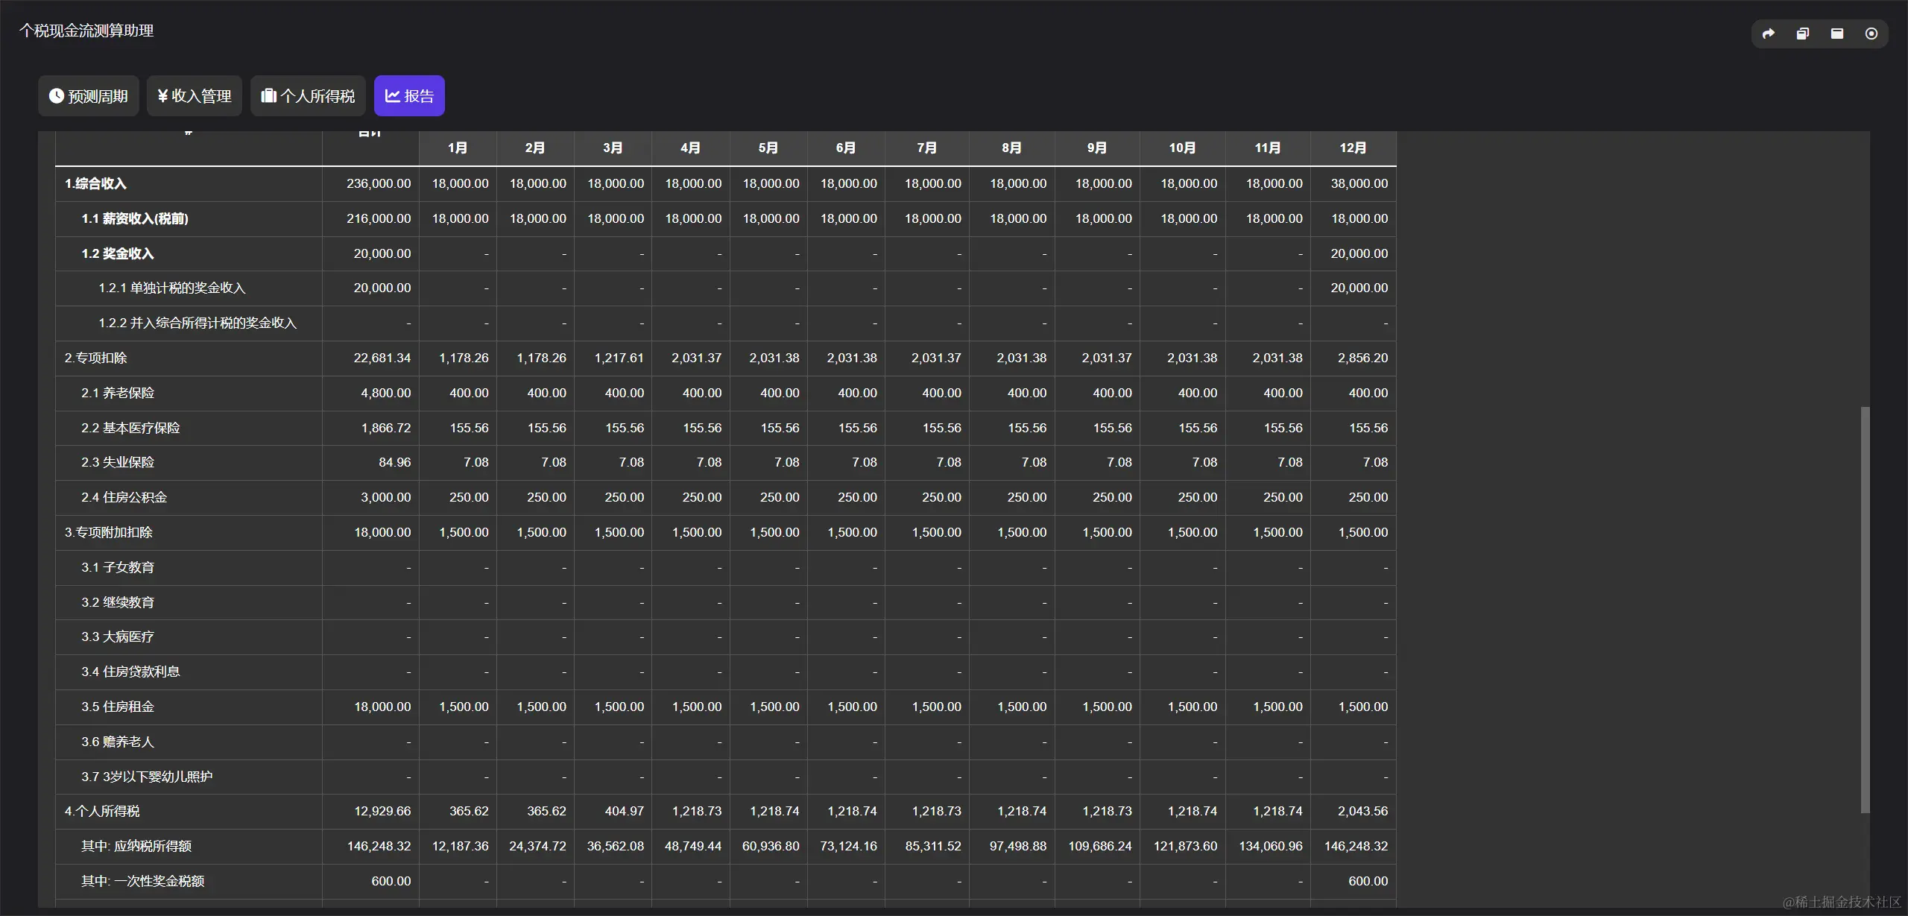Click the 个税现金流测算助理 app title
This screenshot has height=916, width=1908.
[86, 31]
